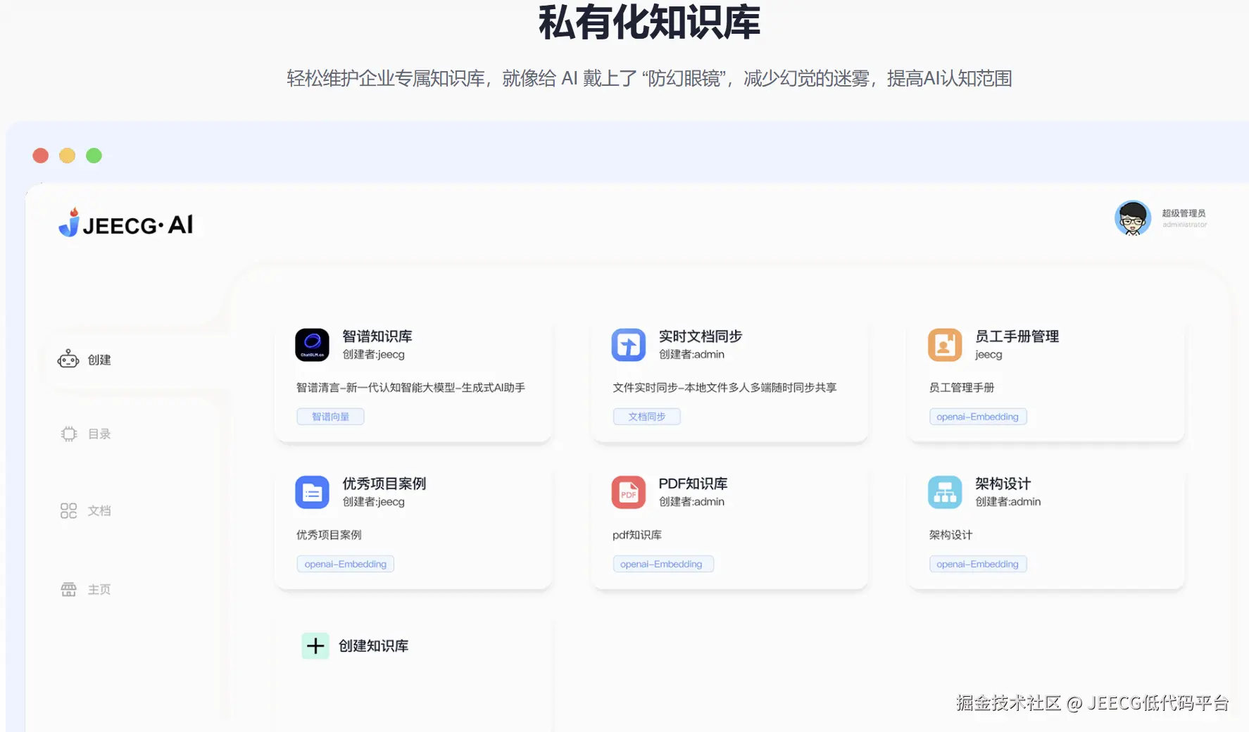Click the 架构设计 org-chart icon
The image size is (1249, 732).
click(945, 493)
